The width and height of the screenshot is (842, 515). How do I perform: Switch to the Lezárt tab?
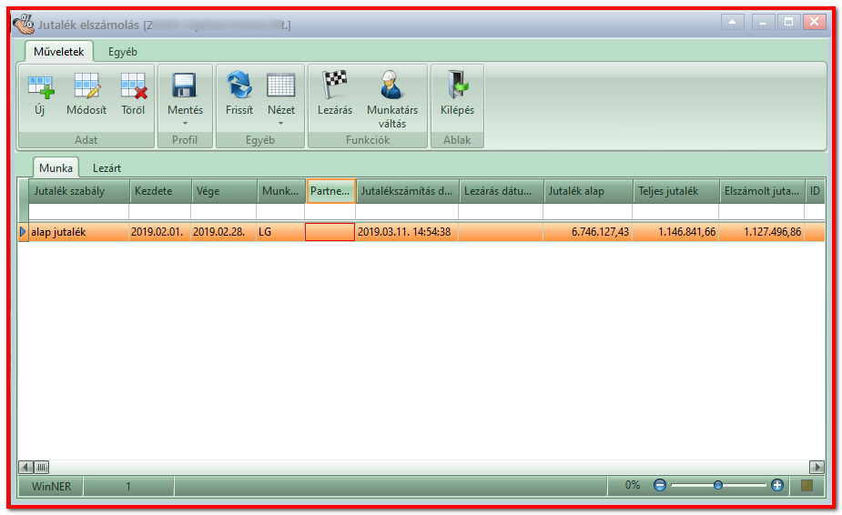(107, 168)
